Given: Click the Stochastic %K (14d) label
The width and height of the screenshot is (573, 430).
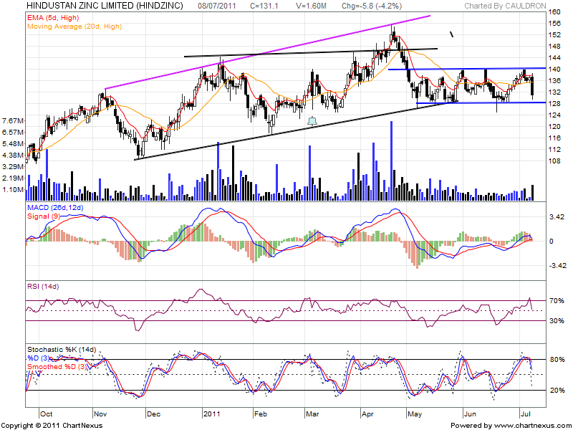Looking at the screenshot, I should 62,349.
